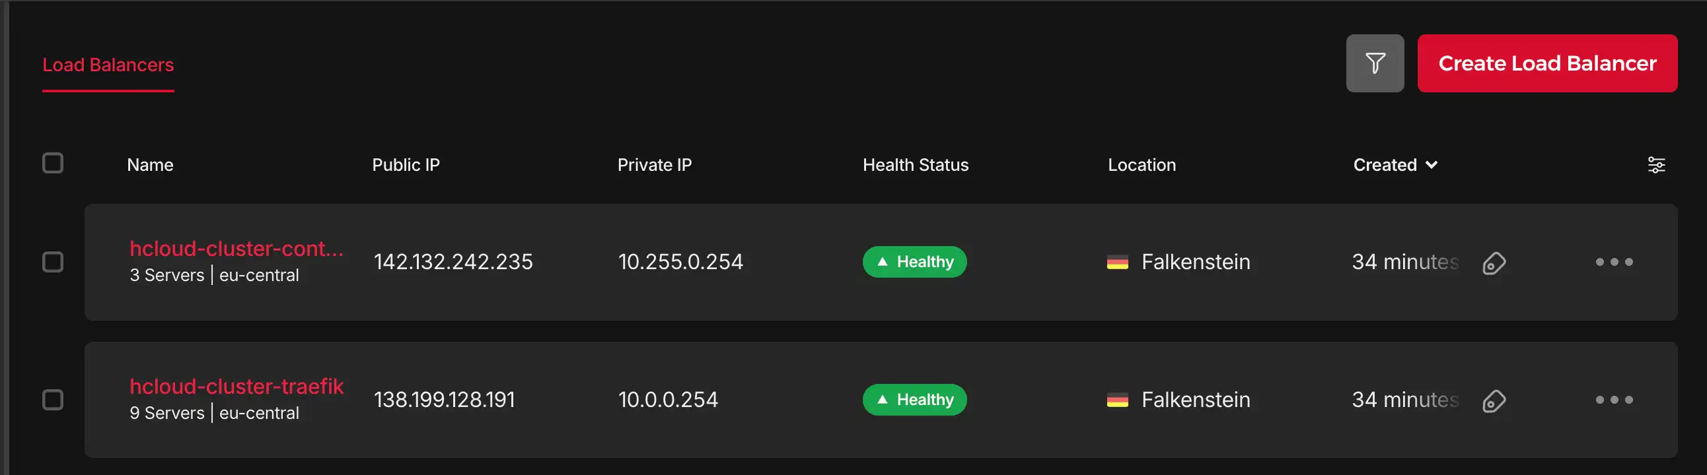Switch to Load Balancers tab
Viewport: 1707px width, 475px height.
pyautogui.click(x=108, y=65)
